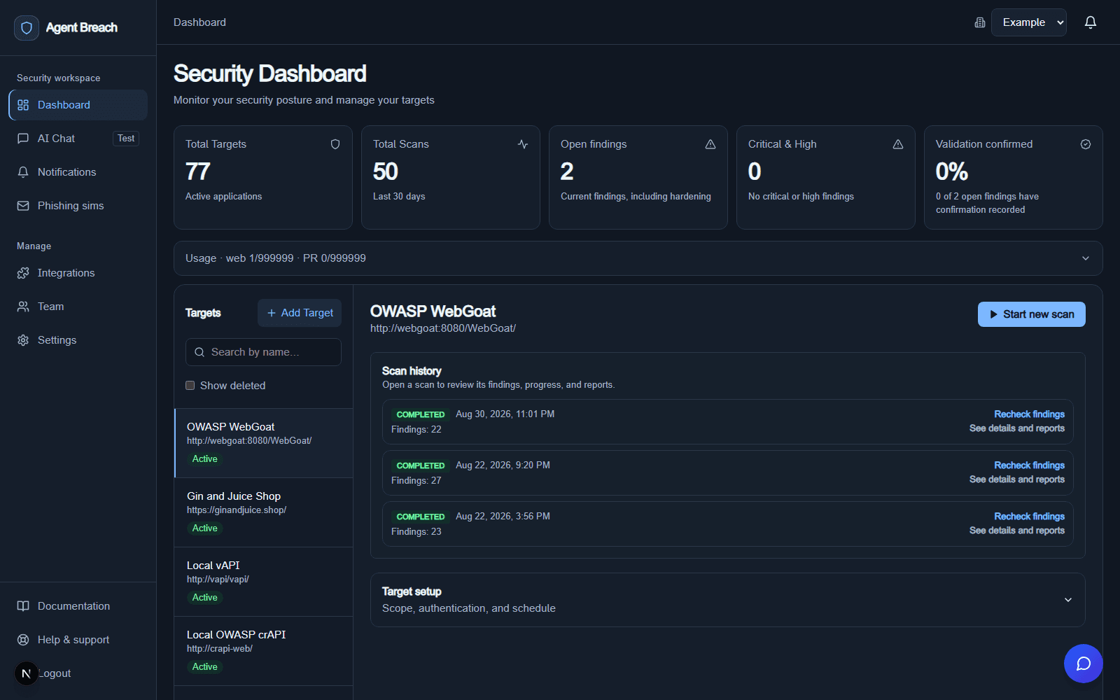The height and width of the screenshot is (700, 1120).
Task: Click the shield icon on Total Targets card
Action: tap(335, 144)
